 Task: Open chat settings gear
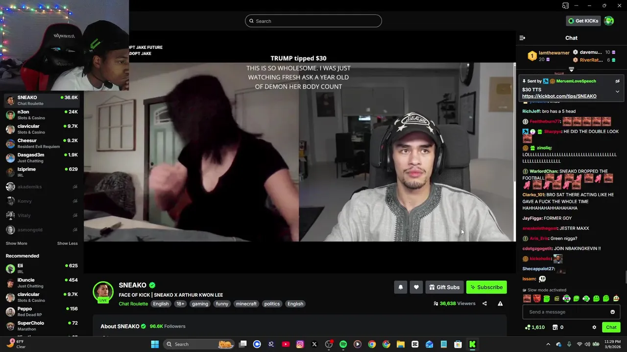tap(594, 327)
